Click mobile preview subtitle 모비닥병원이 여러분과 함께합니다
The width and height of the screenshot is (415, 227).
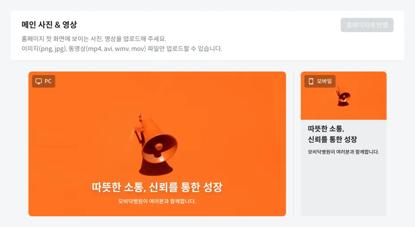point(343,152)
